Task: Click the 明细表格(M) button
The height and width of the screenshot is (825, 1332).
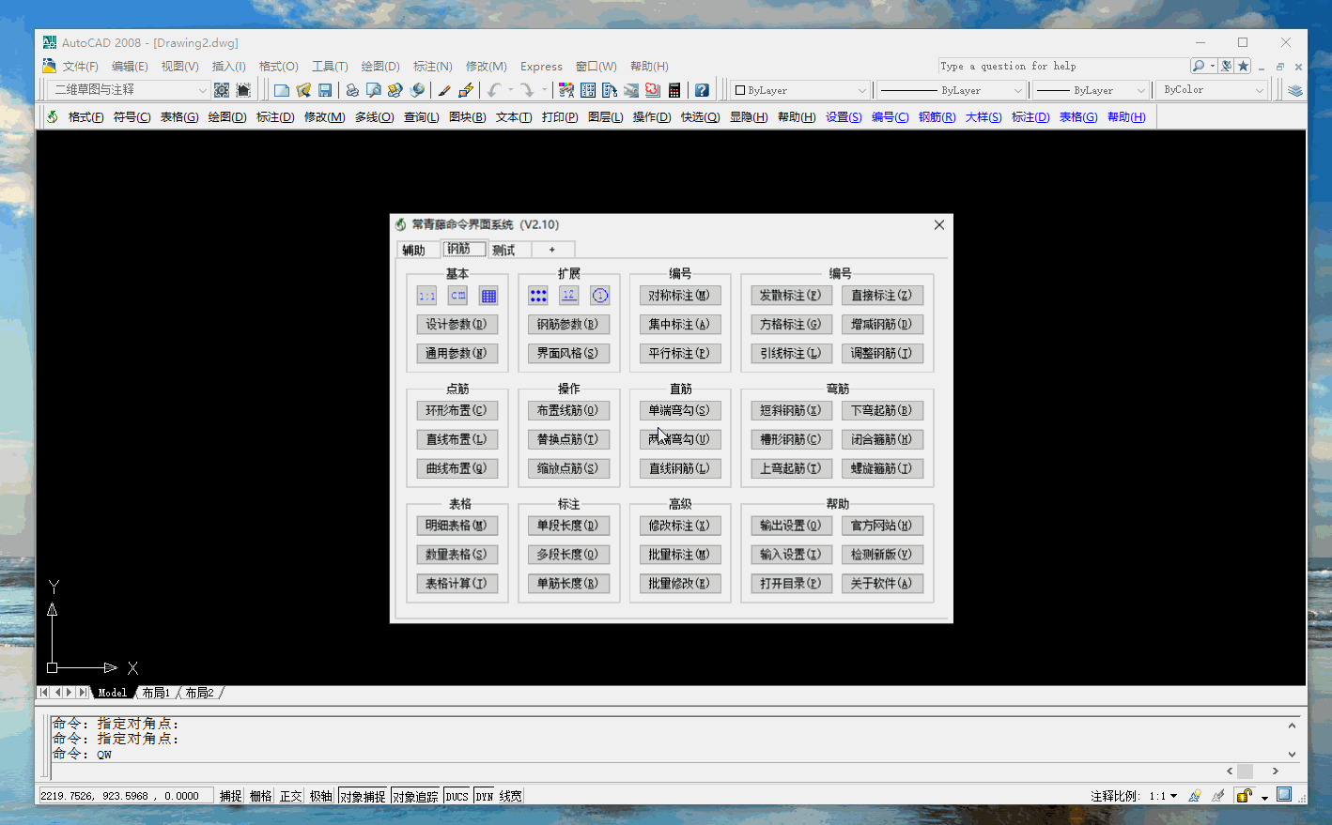Action: coord(457,526)
